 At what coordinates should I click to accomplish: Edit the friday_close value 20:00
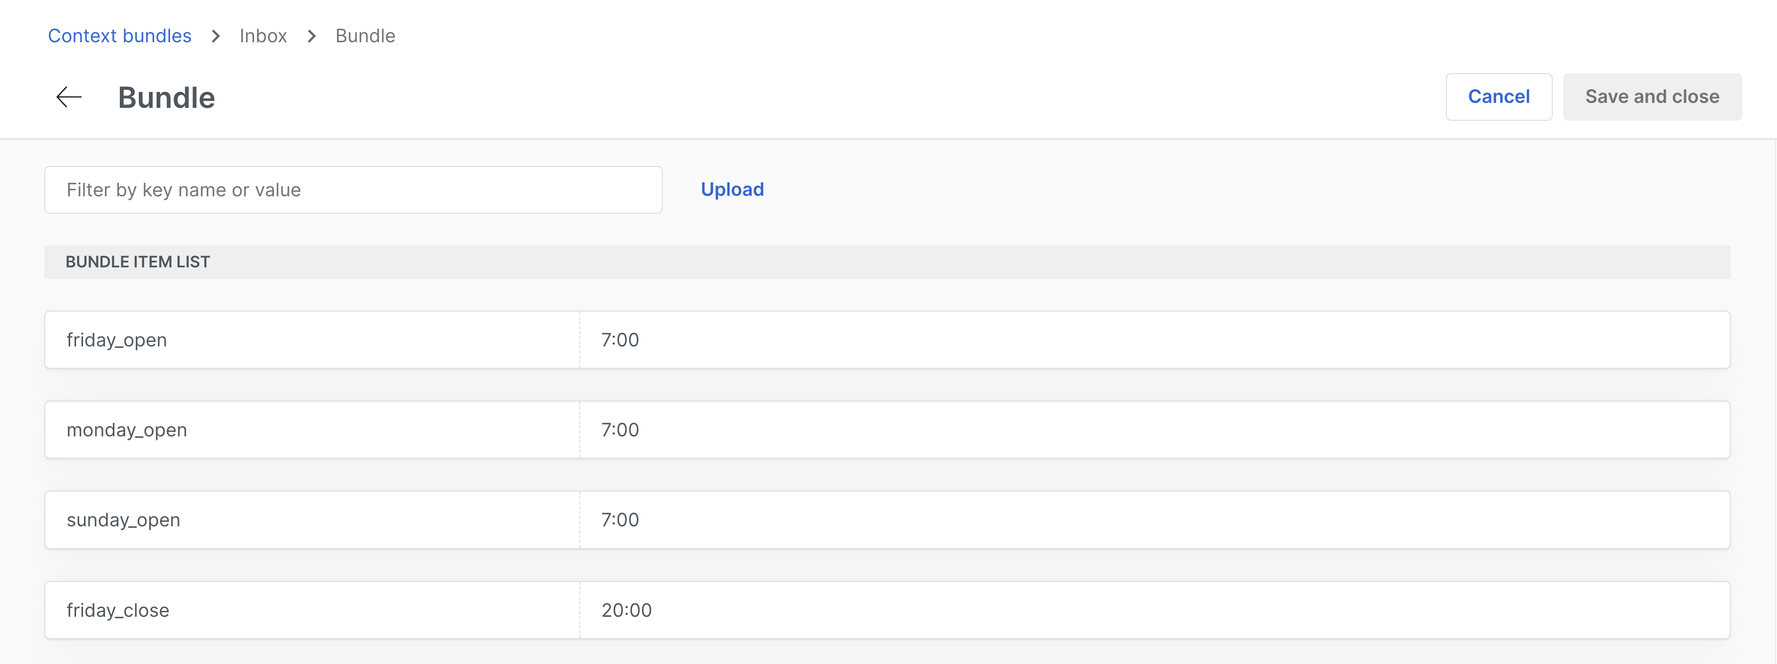[x=1154, y=610]
